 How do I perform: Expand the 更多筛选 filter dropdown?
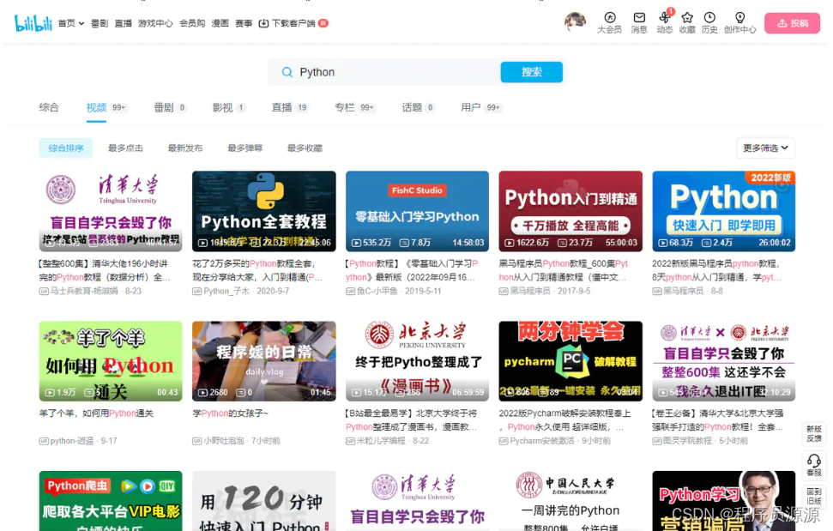pos(765,148)
